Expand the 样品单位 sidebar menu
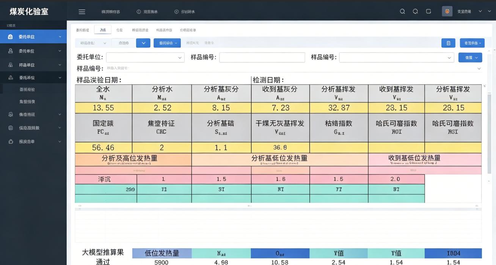Image resolution: width=496 pixels, height=265 pixels. [x=33, y=65]
